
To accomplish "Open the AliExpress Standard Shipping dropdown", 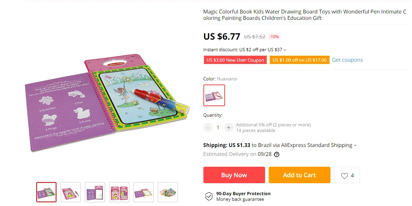I will tap(355, 145).
